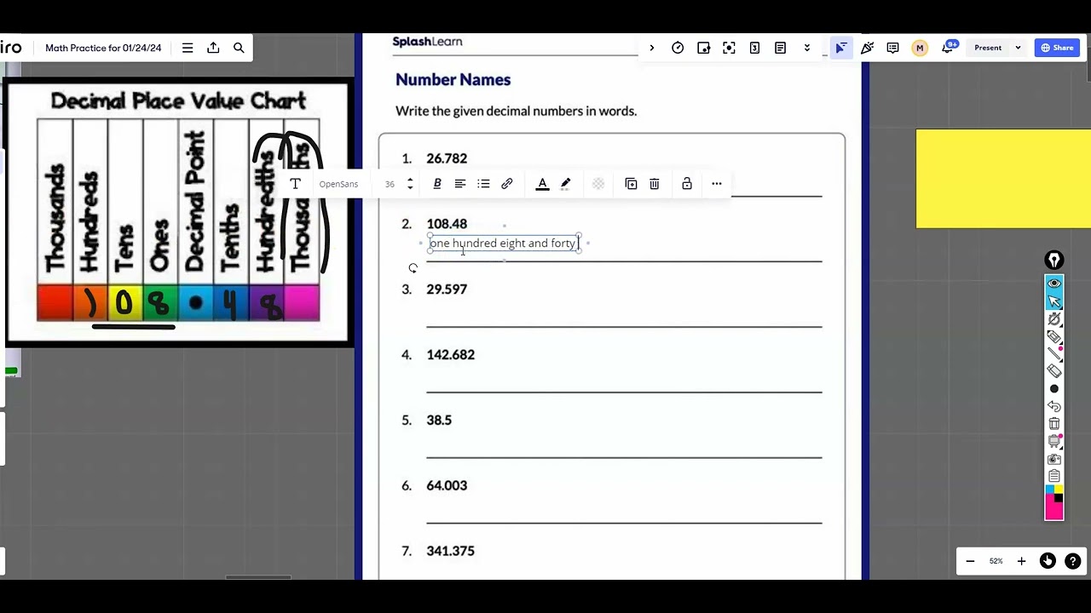Screen dimensions: 1091x613
Task: Click the text type T icon
Action: click(295, 184)
